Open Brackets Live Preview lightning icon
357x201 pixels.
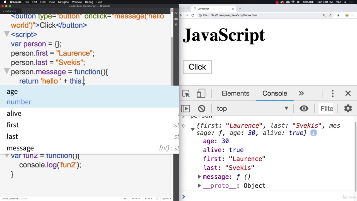click(176, 13)
